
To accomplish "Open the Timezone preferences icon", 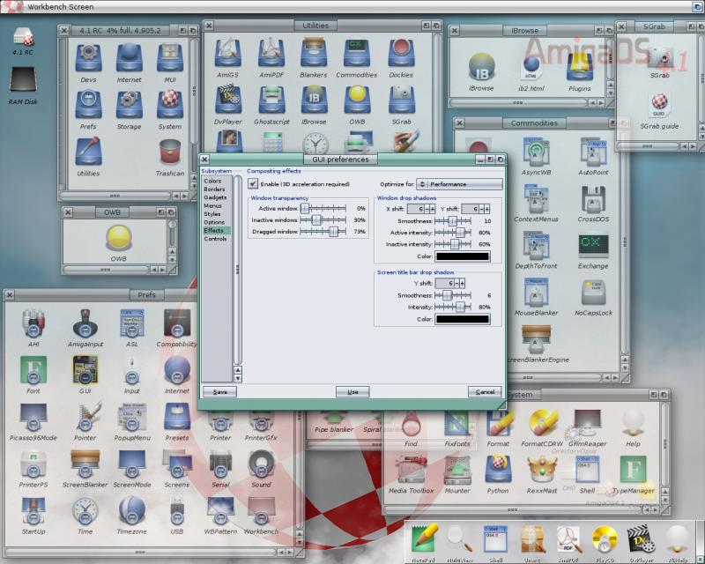I will [x=131, y=510].
